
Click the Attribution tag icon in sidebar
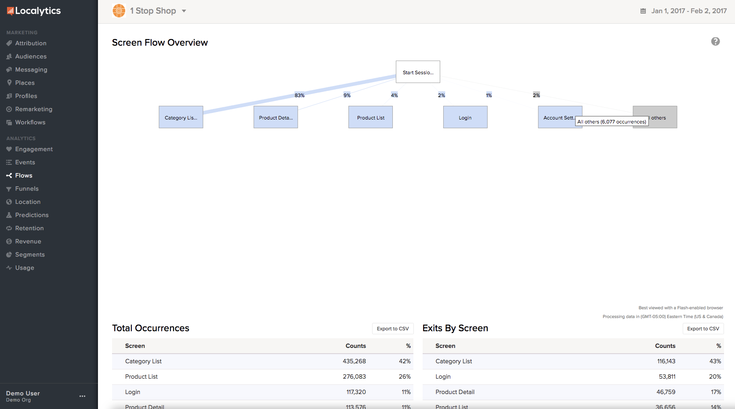[9, 43]
